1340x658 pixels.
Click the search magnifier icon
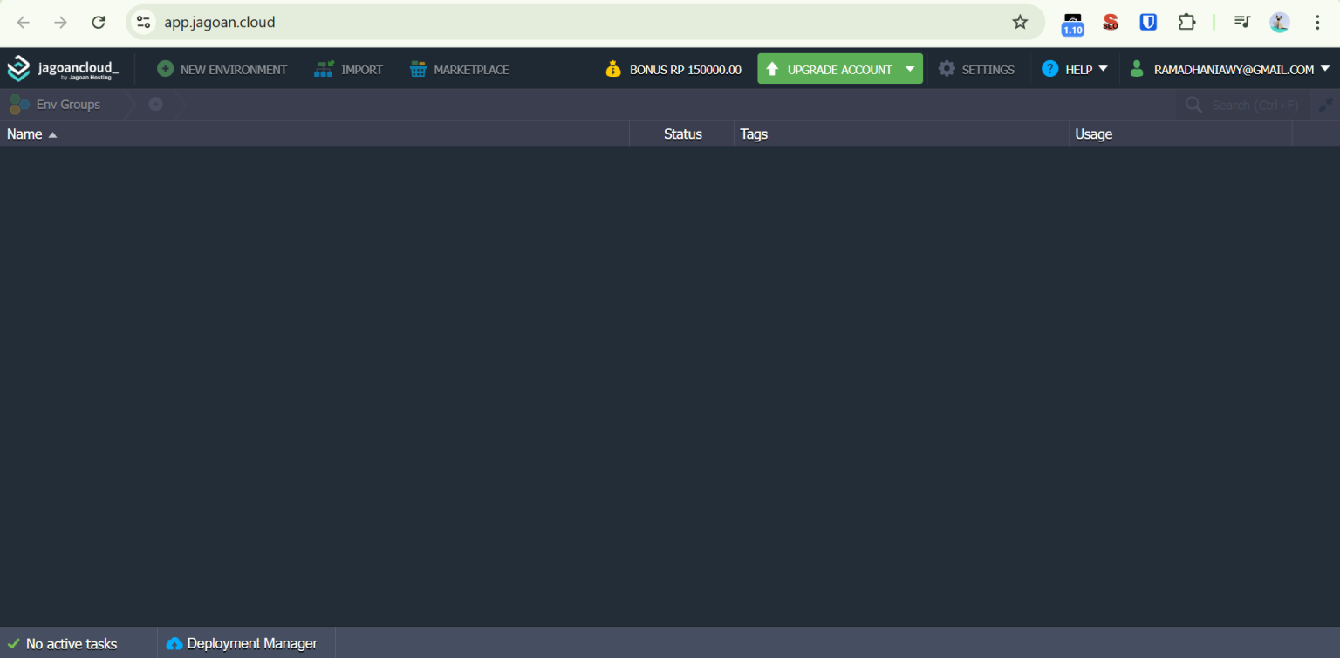[x=1193, y=104]
